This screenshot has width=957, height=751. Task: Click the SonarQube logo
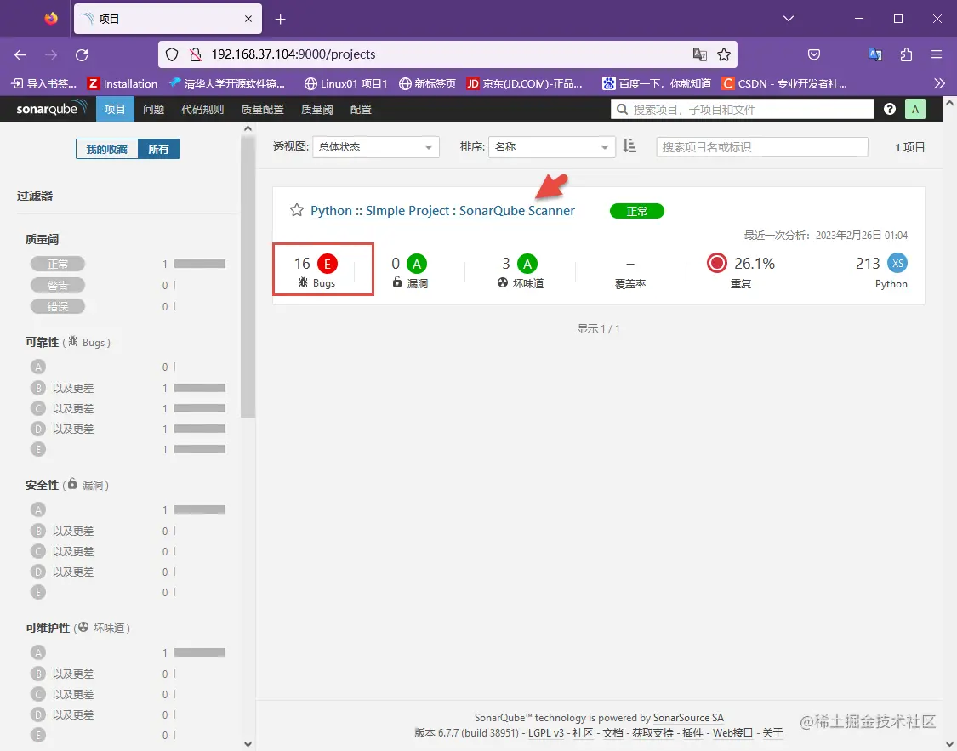(51, 109)
